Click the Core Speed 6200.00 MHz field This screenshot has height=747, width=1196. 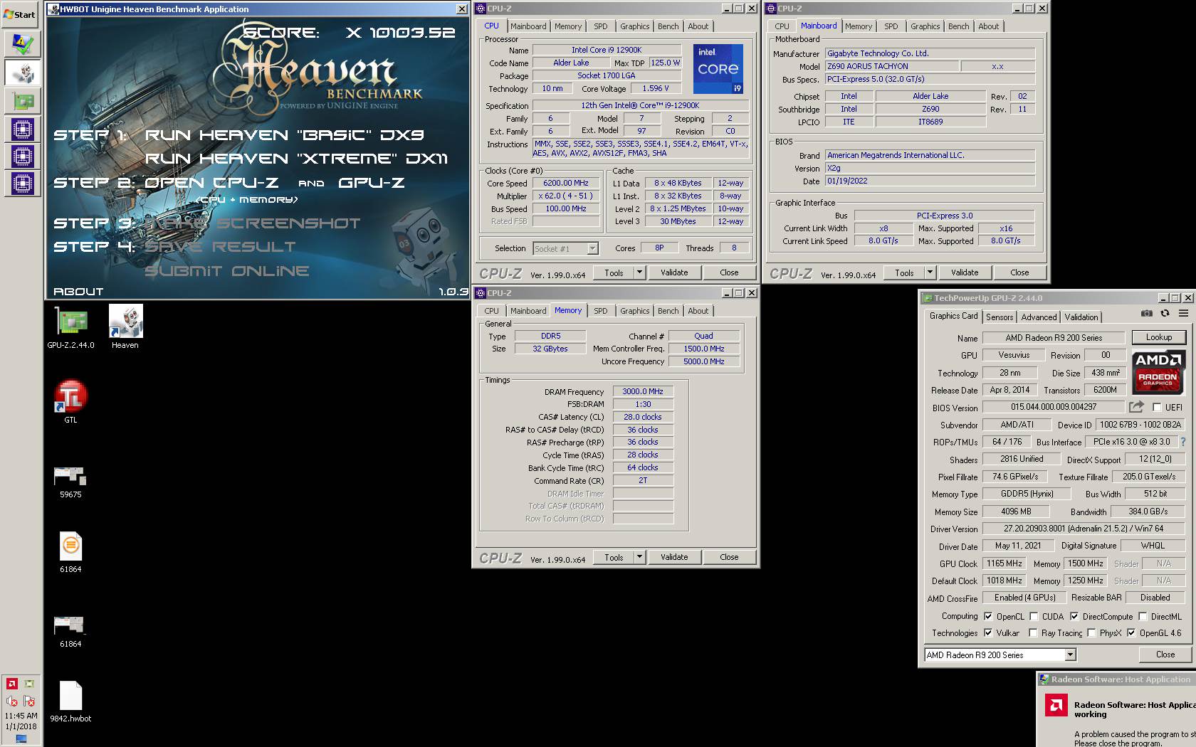566,183
